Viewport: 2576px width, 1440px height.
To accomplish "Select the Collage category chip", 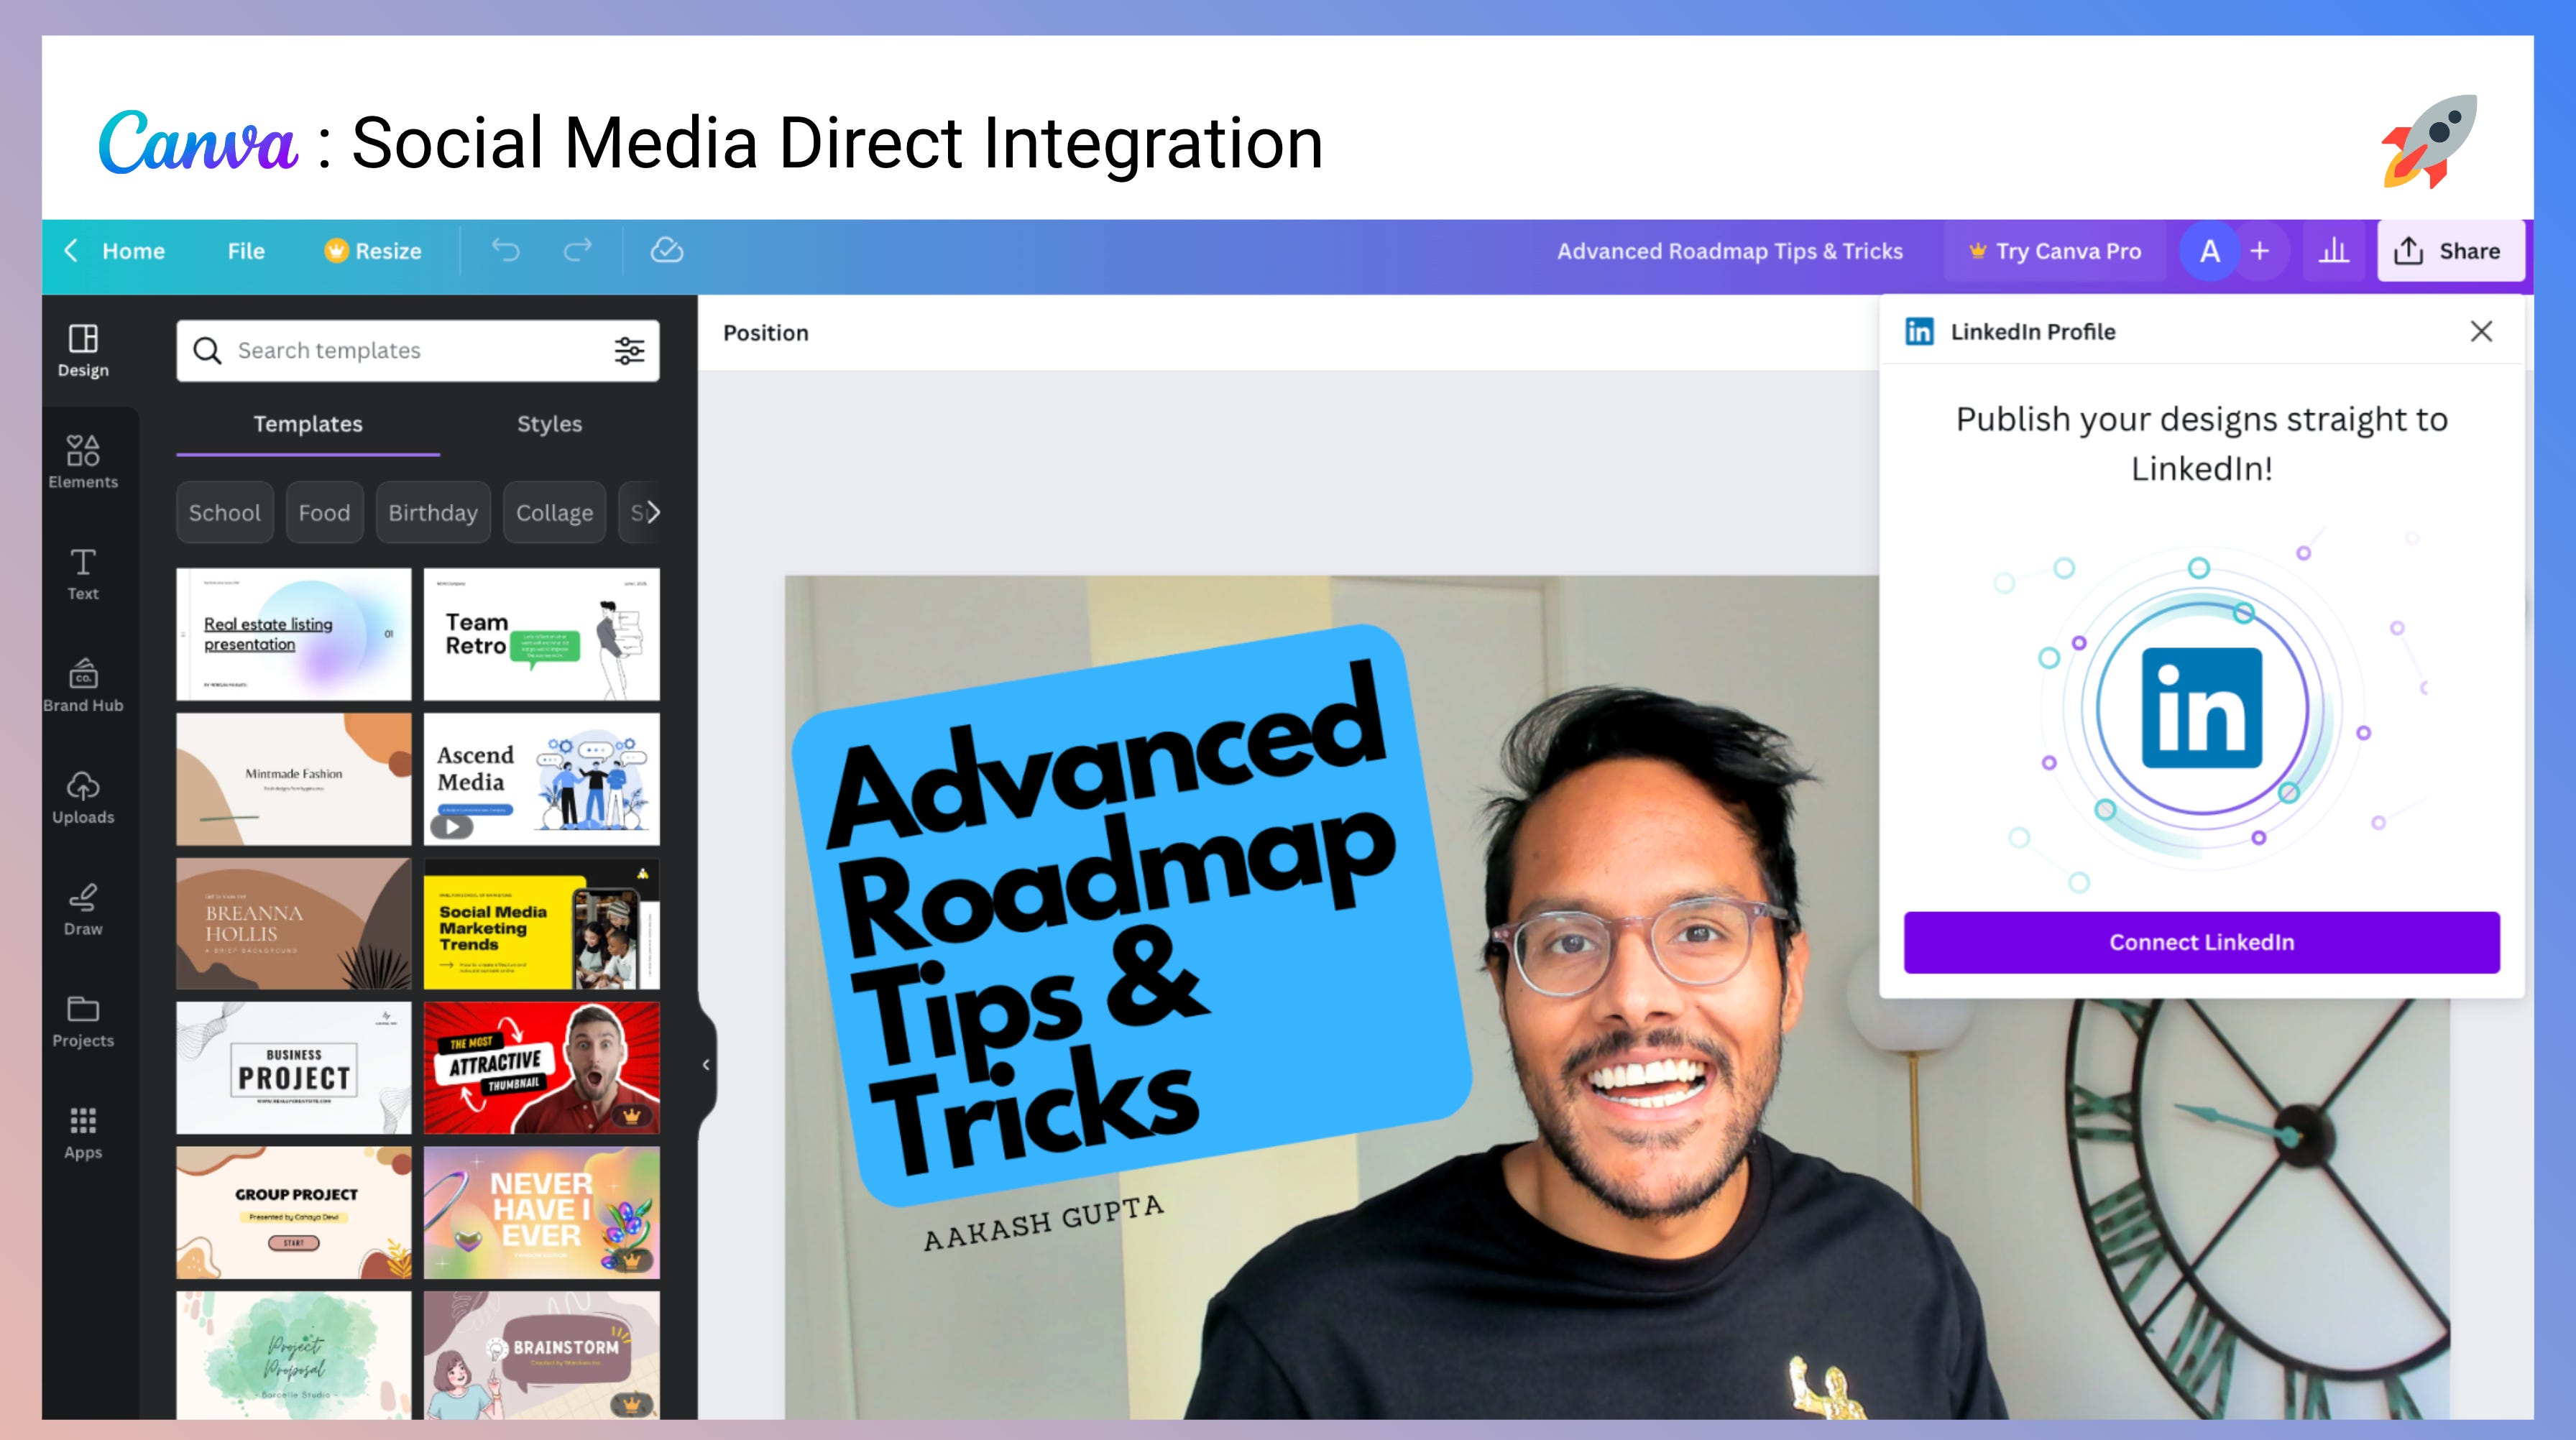I will point(555,512).
